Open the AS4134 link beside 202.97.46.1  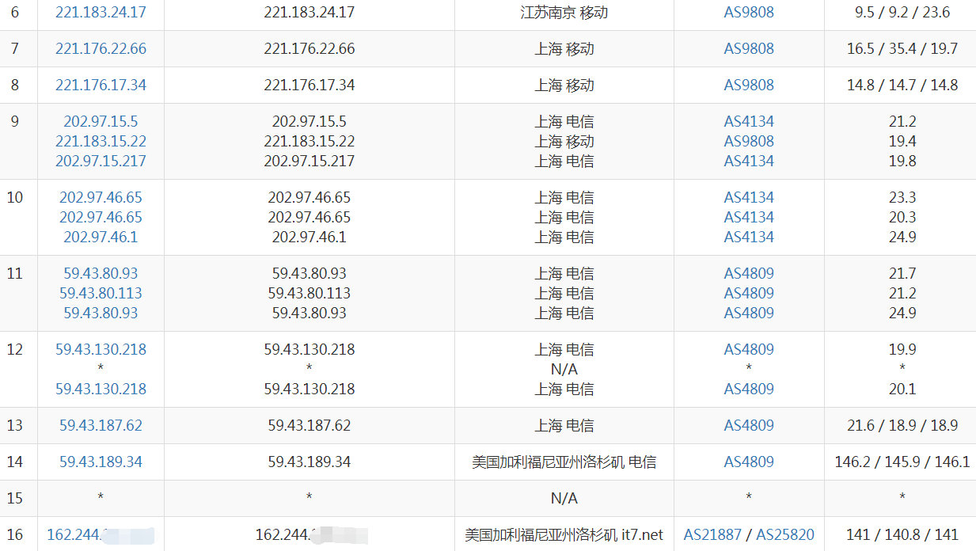749,237
